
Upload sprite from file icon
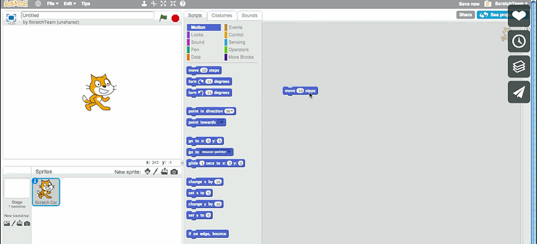click(164, 172)
